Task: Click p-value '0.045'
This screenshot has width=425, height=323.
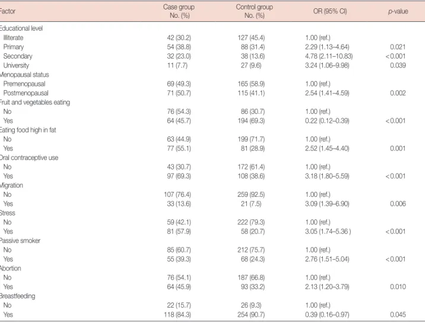Action: point(398,315)
